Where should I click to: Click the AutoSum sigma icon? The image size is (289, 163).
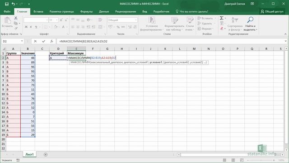pos(222,18)
